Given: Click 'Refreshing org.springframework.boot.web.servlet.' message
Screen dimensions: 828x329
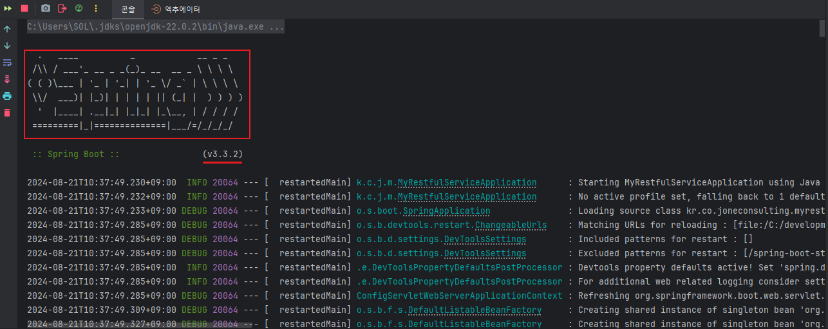Looking at the screenshot, I should coord(701,296).
